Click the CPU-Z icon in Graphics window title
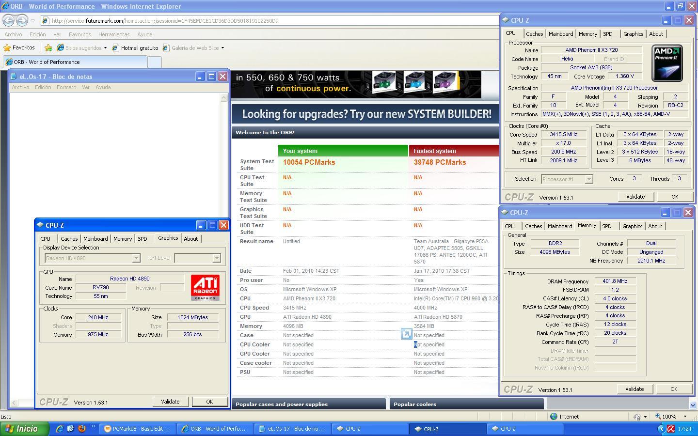This screenshot has height=436, width=698. coord(40,225)
